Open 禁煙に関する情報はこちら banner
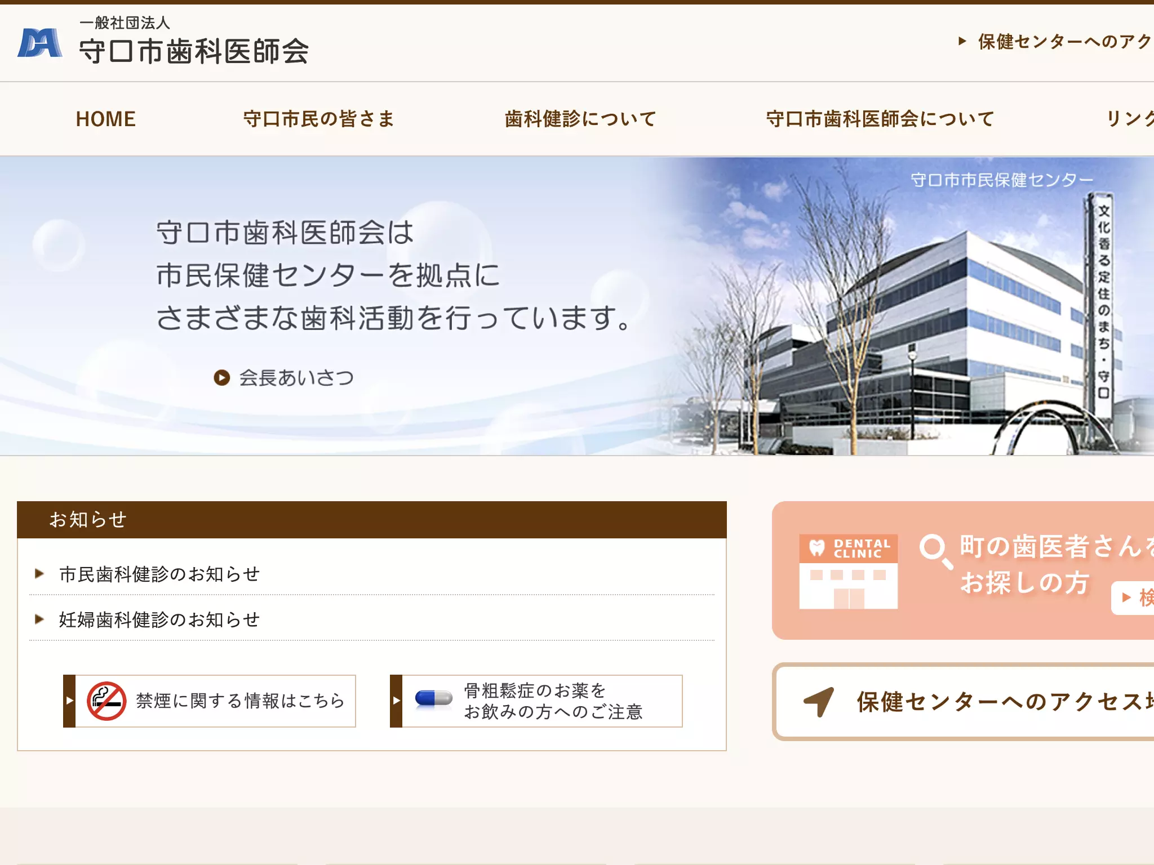Screen dimensions: 1154x865 210,701
